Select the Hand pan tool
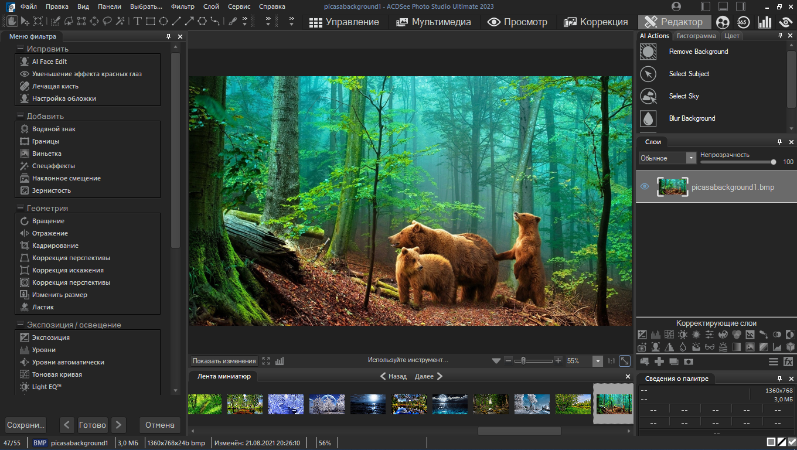This screenshot has height=450, width=797. point(11,21)
